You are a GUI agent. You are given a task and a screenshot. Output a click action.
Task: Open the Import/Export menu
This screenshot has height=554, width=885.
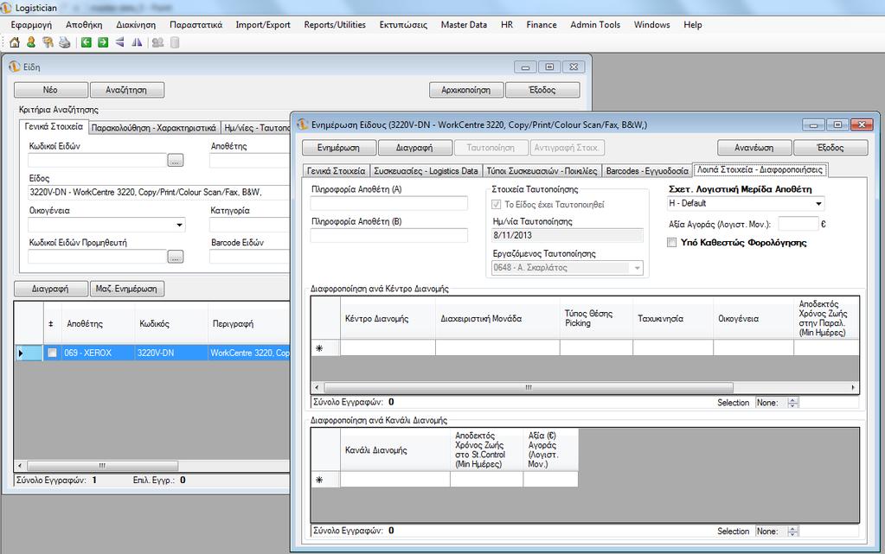click(x=263, y=25)
